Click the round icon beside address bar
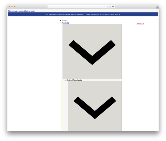166x141 pixels. 113,6
